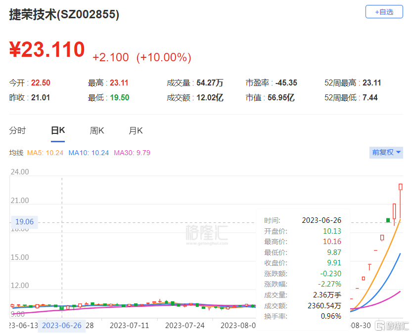This screenshot has width=412, height=334.
Task: Click the MA10: 10.24 indicator label
Action: [x=89, y=153]
